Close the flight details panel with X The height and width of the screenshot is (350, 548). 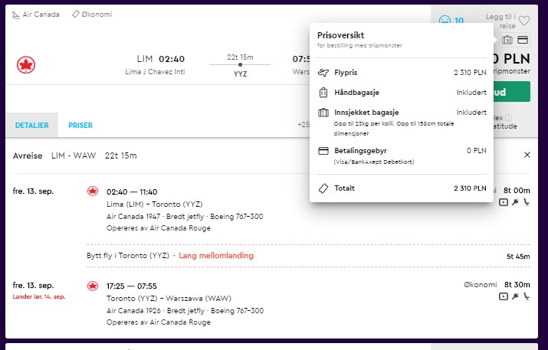(527, 155)
